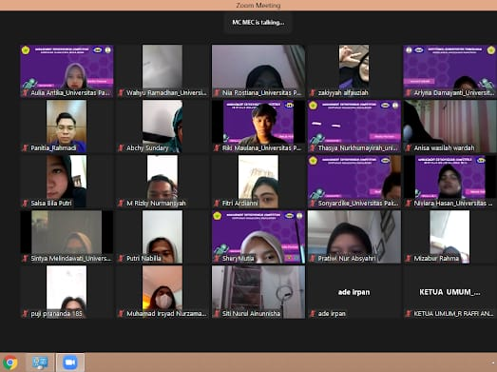Click muted mic icon beside Thasya Nurkhumayirah

[313, 147]
